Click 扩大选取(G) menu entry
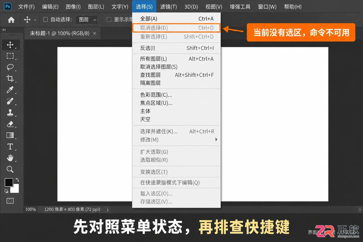The width and height of the screenshot is (363, 242). coord(176,152)
